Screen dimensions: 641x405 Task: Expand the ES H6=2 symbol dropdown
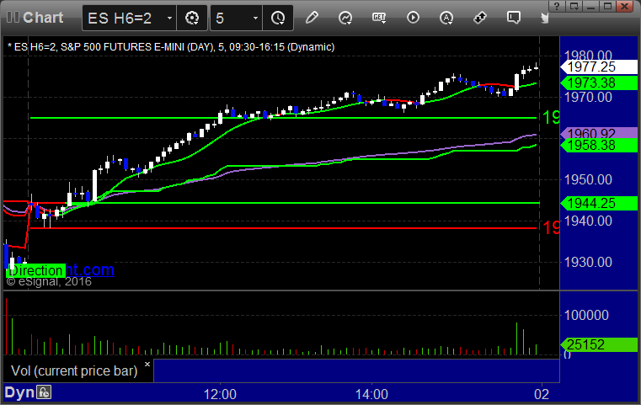coord(169,18)
